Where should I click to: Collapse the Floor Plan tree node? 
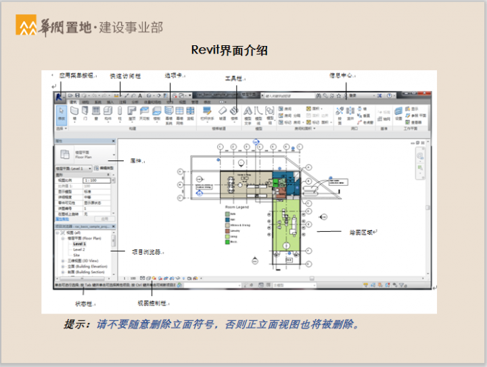tap(63, 239)
